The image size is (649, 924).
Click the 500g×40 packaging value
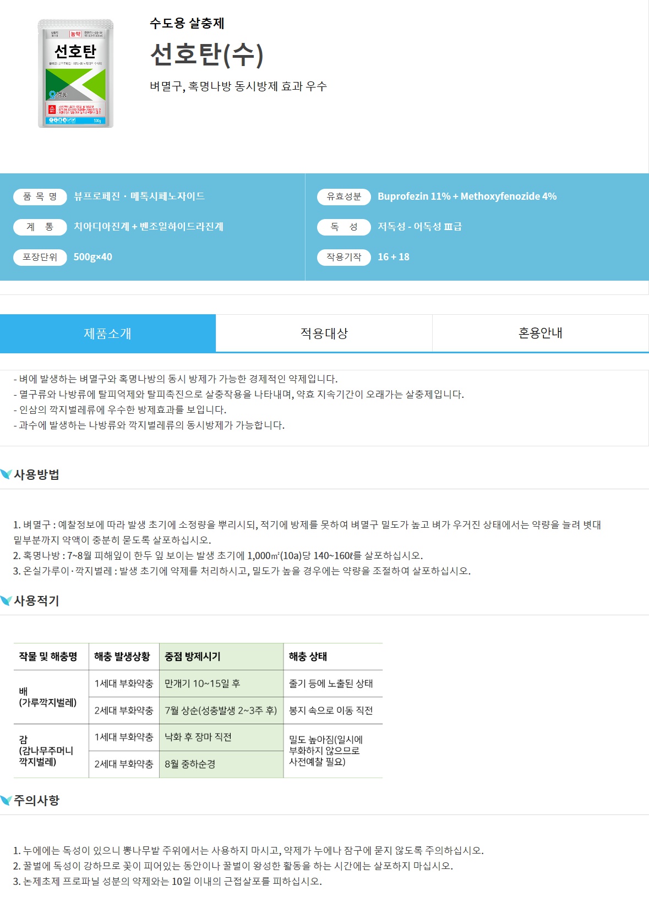[x=93, y=257]
